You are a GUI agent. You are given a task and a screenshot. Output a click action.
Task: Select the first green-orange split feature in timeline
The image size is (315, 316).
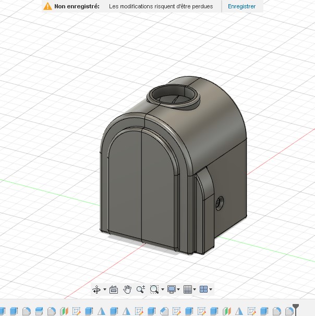(64, 311)
